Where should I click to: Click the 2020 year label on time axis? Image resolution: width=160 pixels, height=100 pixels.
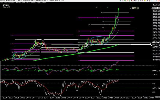(x=87, y=98)
